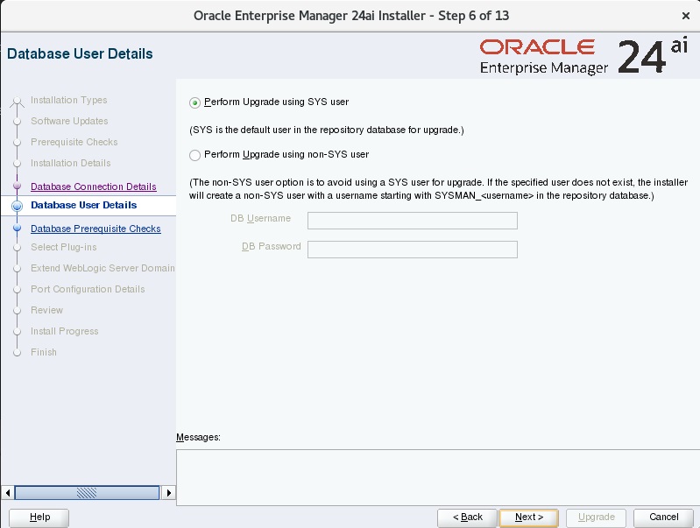The height and width of the screenshot is (528, 700).
Task: Click the DB Username label
Action: [x=260, y=218]
